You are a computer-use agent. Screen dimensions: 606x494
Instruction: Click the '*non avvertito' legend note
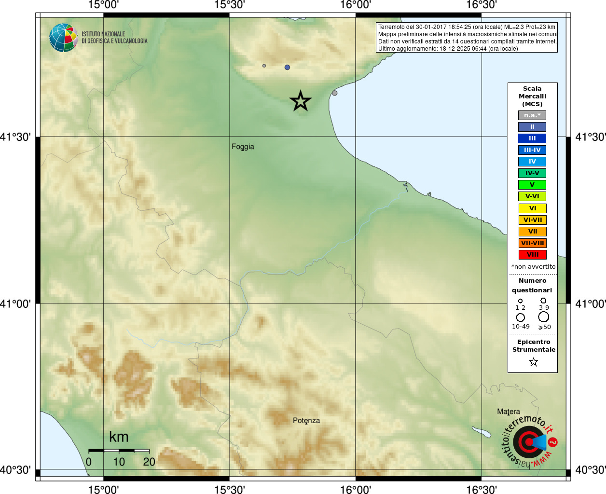pyautogui.click(x=533, y=267)
